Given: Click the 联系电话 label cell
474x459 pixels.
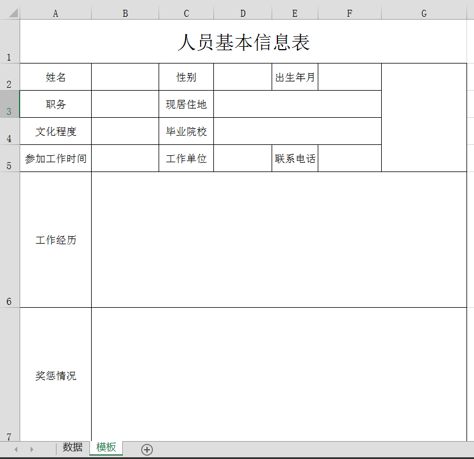Looking at the screenshot, I should click(294, 158).
